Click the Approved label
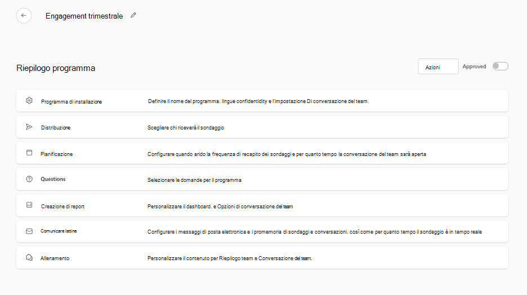The width and height of the screenshot is (527, 295). pyautogui.click(x=474, y=66)
